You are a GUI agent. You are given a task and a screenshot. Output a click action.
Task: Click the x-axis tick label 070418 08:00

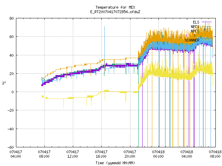[x=215, y=154]
